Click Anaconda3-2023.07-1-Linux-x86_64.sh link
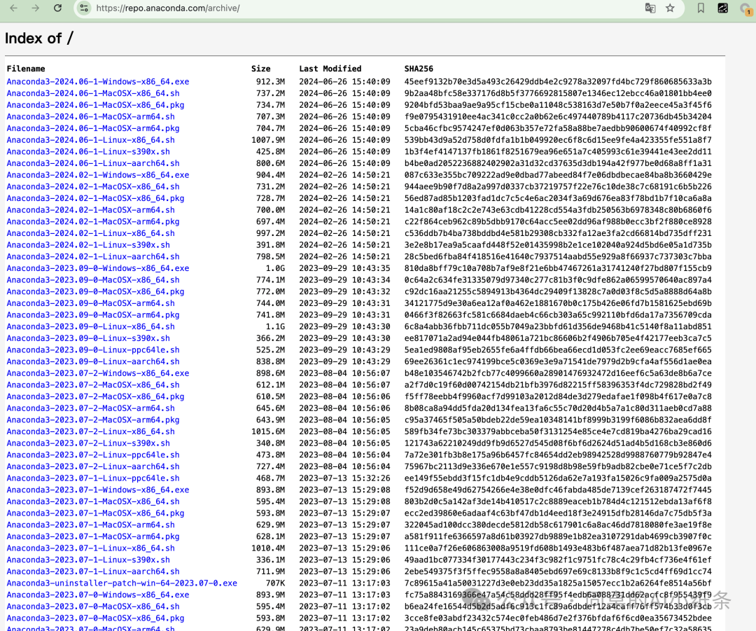 90,548
